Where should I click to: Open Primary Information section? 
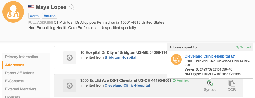pos(22,57)
